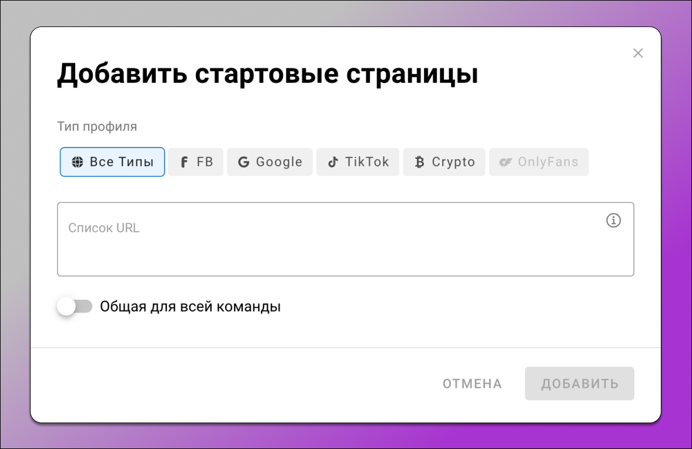Open the info icon beside the URL field

click(613, 221)
